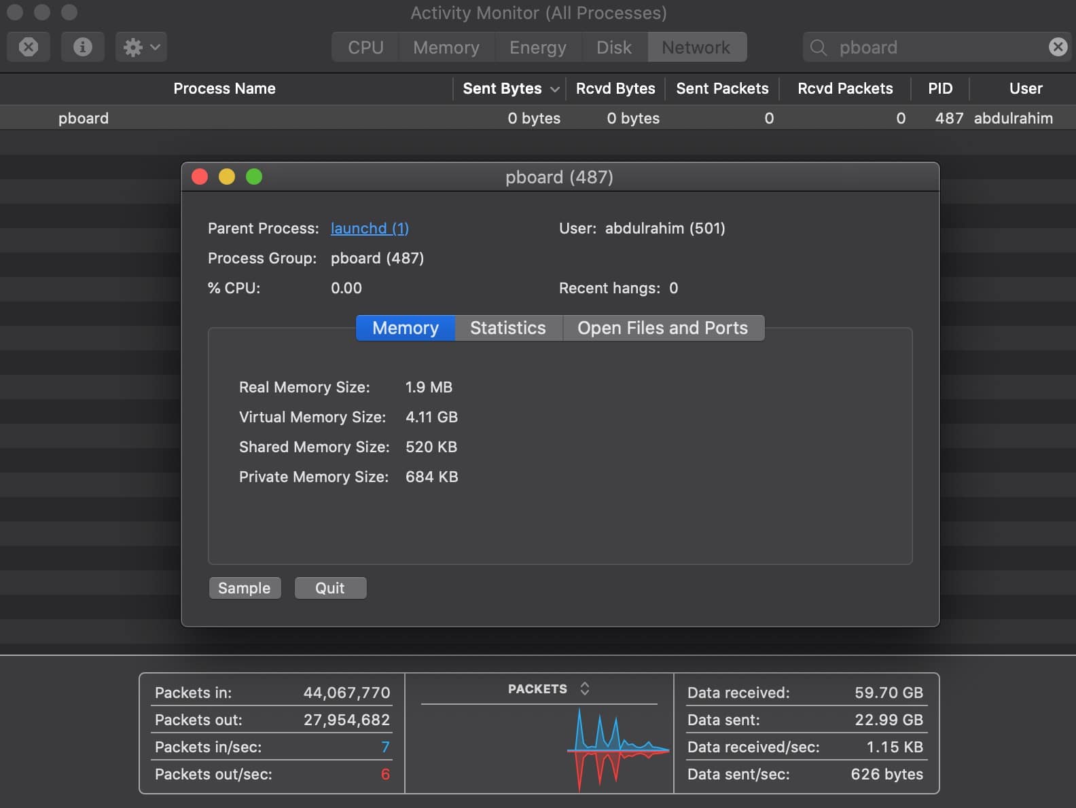Click Data received value 59.70 GB
This screenshot has width=1076, height=808.
(889, 693)
